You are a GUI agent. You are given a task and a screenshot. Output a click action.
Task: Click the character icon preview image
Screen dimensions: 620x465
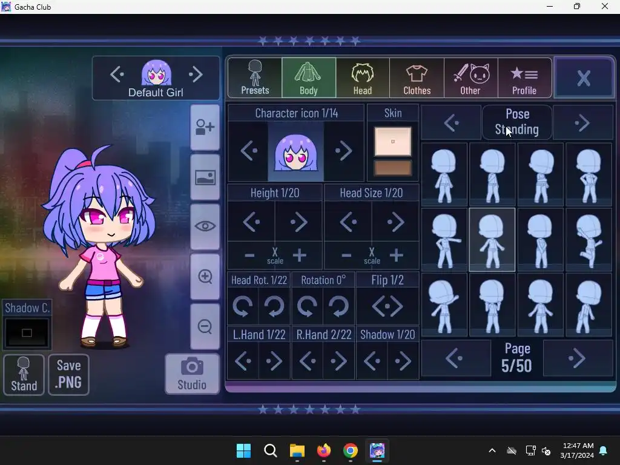coord(295,151)
